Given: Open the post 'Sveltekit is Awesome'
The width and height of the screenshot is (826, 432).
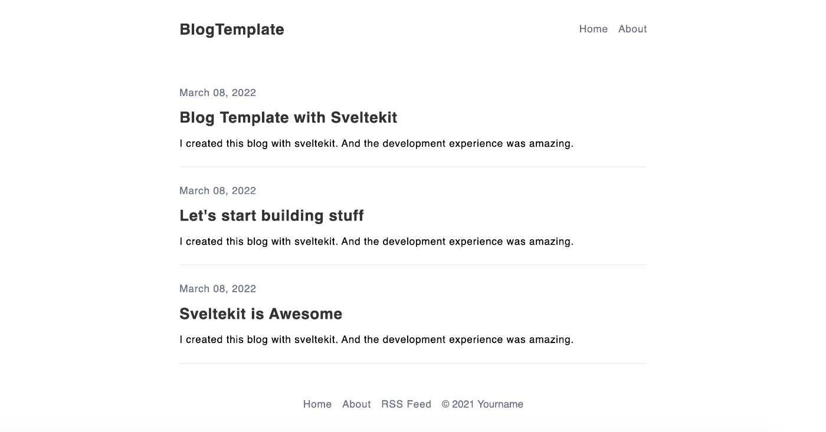Looking at the screenshot, I should pyautogui.click(x=261, y=314).
